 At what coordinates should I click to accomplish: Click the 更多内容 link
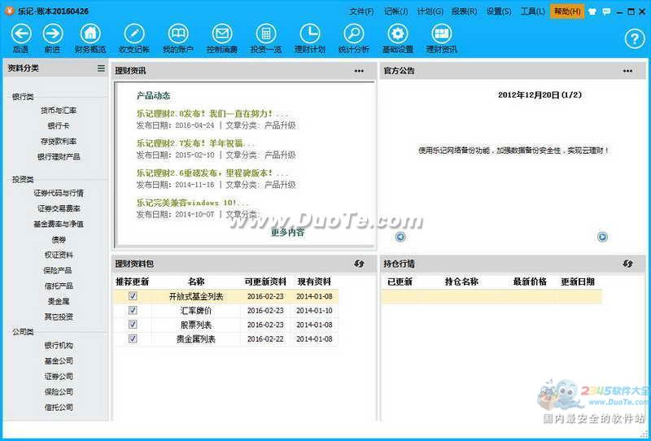pos(288,232)
